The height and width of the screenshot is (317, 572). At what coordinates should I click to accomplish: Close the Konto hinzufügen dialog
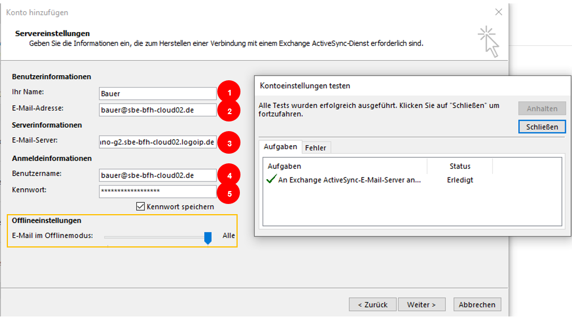[498, 12]
